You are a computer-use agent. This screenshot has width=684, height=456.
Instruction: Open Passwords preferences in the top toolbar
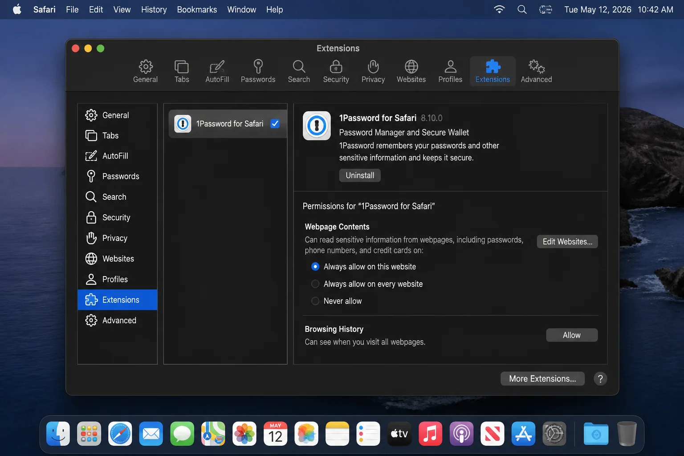point(258,71)
